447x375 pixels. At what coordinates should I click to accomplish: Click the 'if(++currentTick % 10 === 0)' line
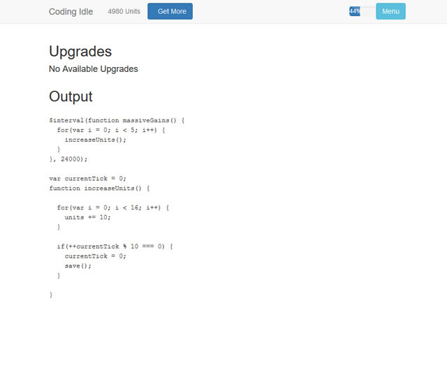click(x=115, y=247)
